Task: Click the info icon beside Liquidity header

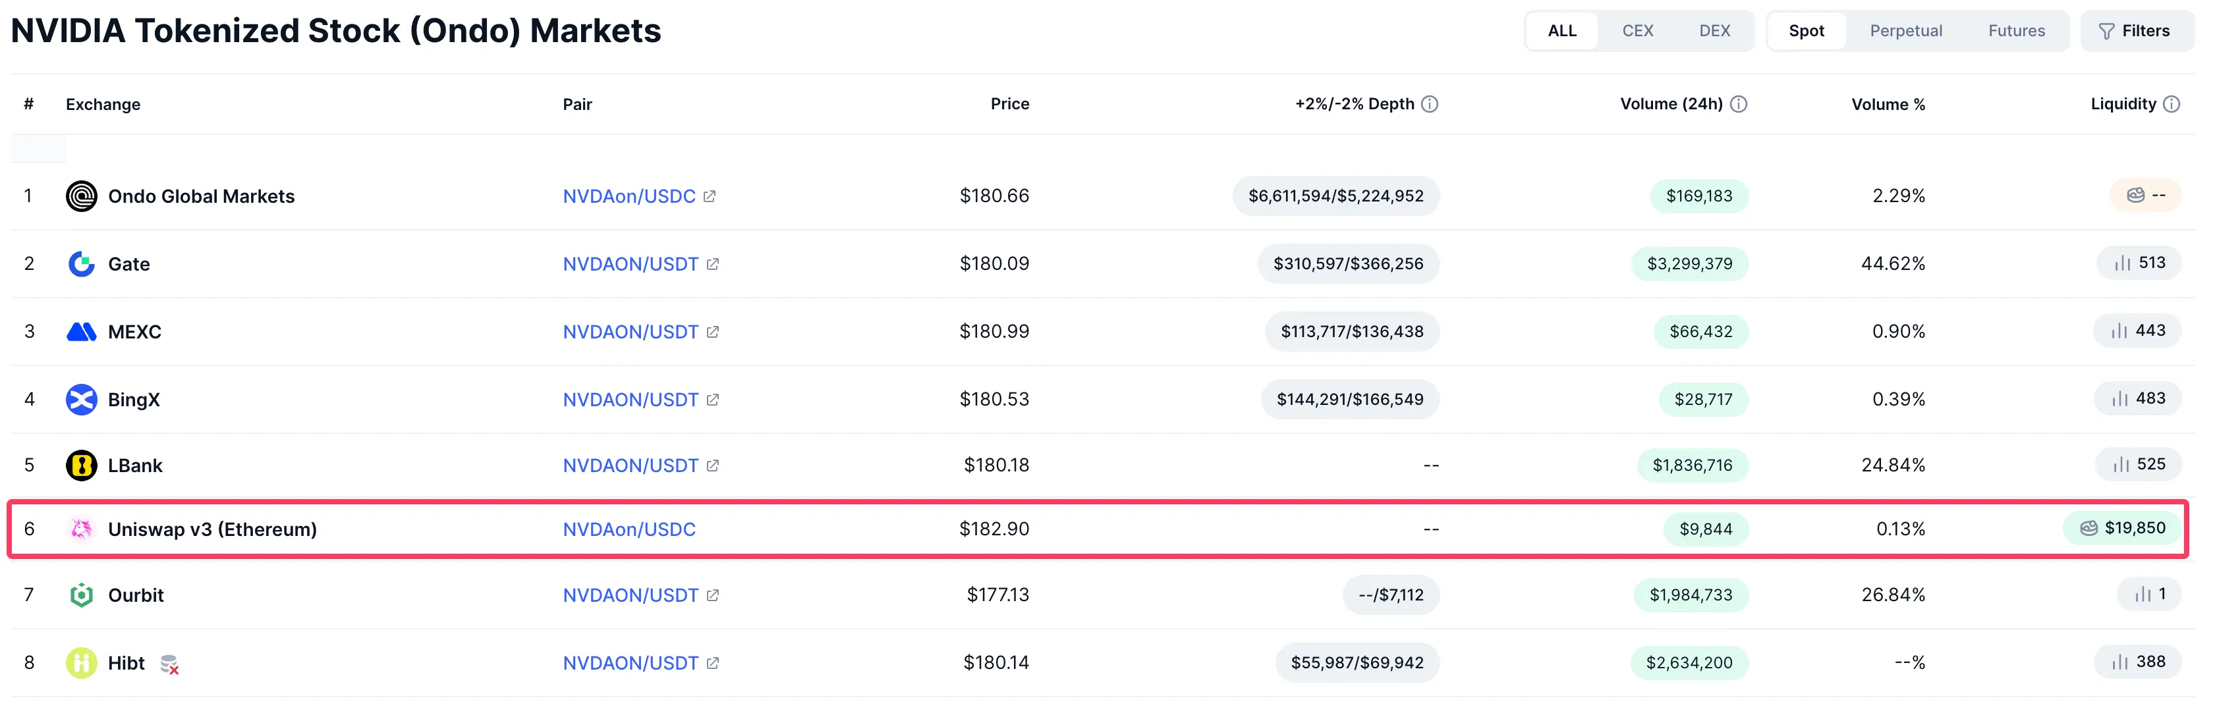Action: (2171, 104)
